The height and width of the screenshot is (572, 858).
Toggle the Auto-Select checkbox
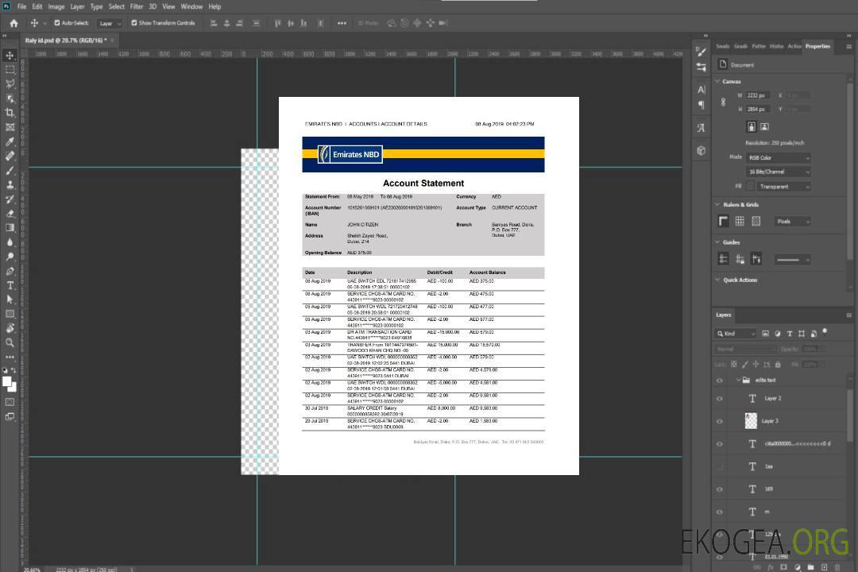[57, 23]
